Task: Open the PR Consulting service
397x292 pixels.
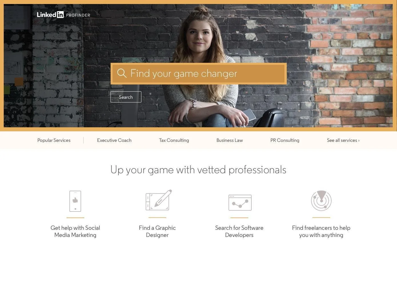Action: point(285,140)
